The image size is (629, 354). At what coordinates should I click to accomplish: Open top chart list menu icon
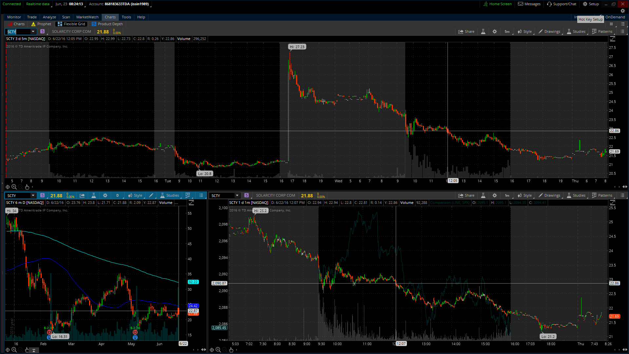click(x=622, y=31)
